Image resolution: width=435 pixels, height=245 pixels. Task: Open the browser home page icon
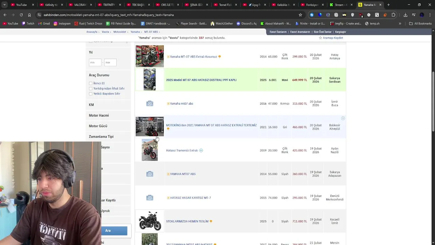point(29,15)
